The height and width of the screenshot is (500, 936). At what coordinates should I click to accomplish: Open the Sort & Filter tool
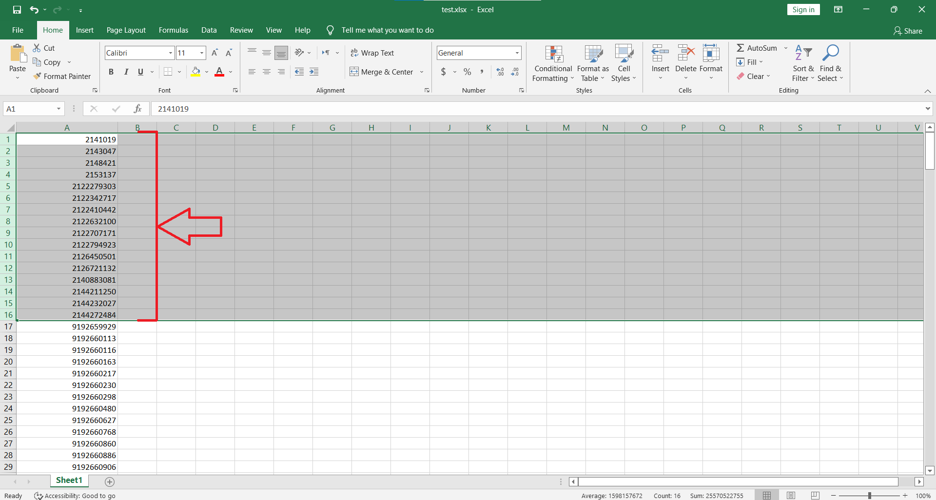803,53
